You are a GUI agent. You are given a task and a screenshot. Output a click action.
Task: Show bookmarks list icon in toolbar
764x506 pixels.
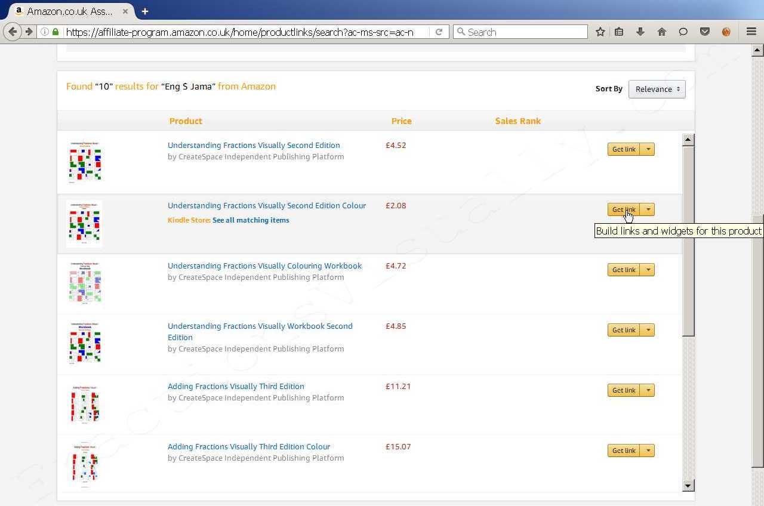pyautogui.click(x=620, y=32)
